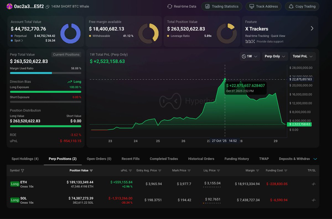Viewport: 332px width, 219px height.
Task: Expand the Total PnL dropdown
Action: point(303,56)
